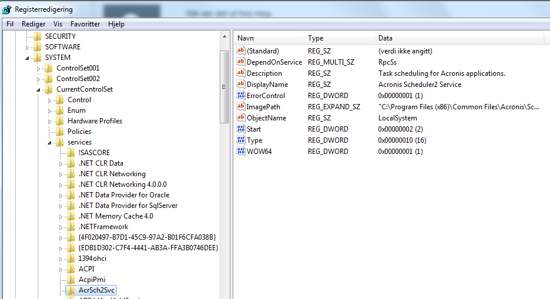The width and height of the screenshot is (550, 299).
Task: Select the SOFTWARE folder icon
Action: 38,47
